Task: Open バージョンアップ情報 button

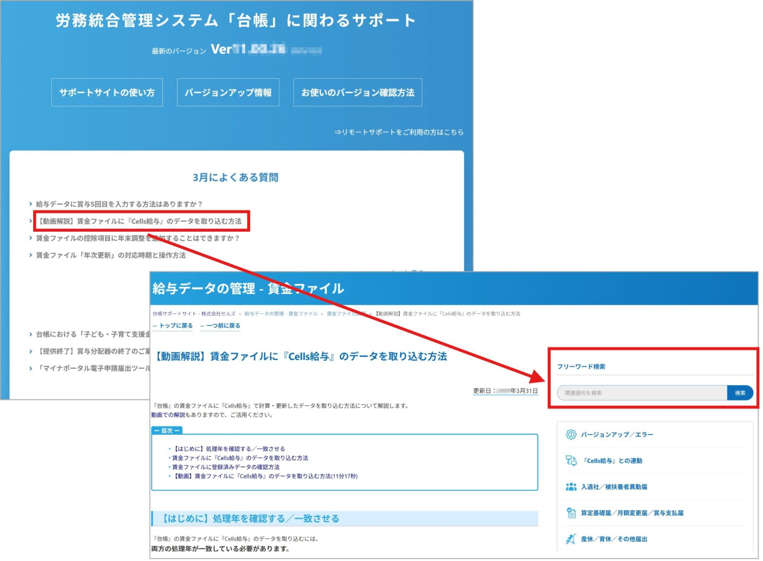Action: [228, 92]
